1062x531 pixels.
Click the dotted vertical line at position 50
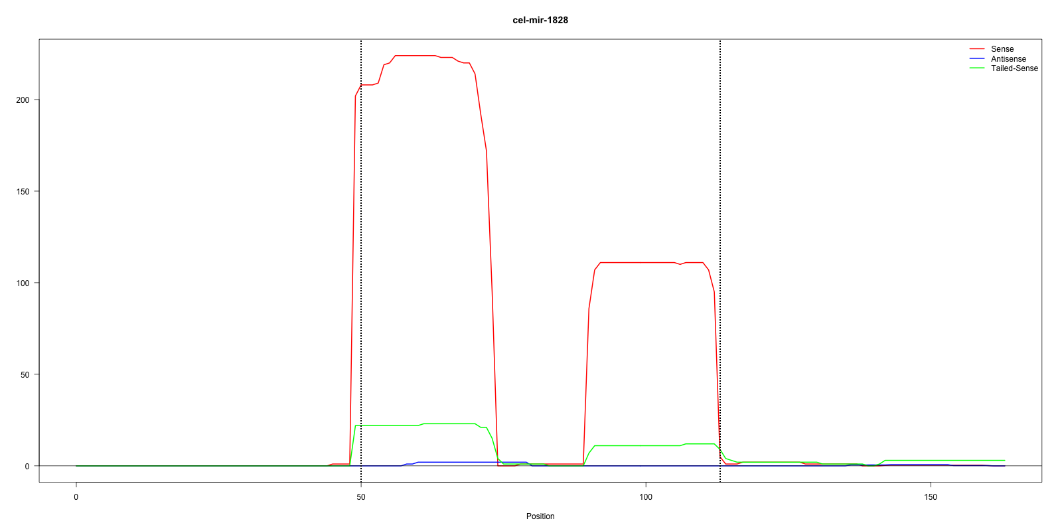pos(361,265)
